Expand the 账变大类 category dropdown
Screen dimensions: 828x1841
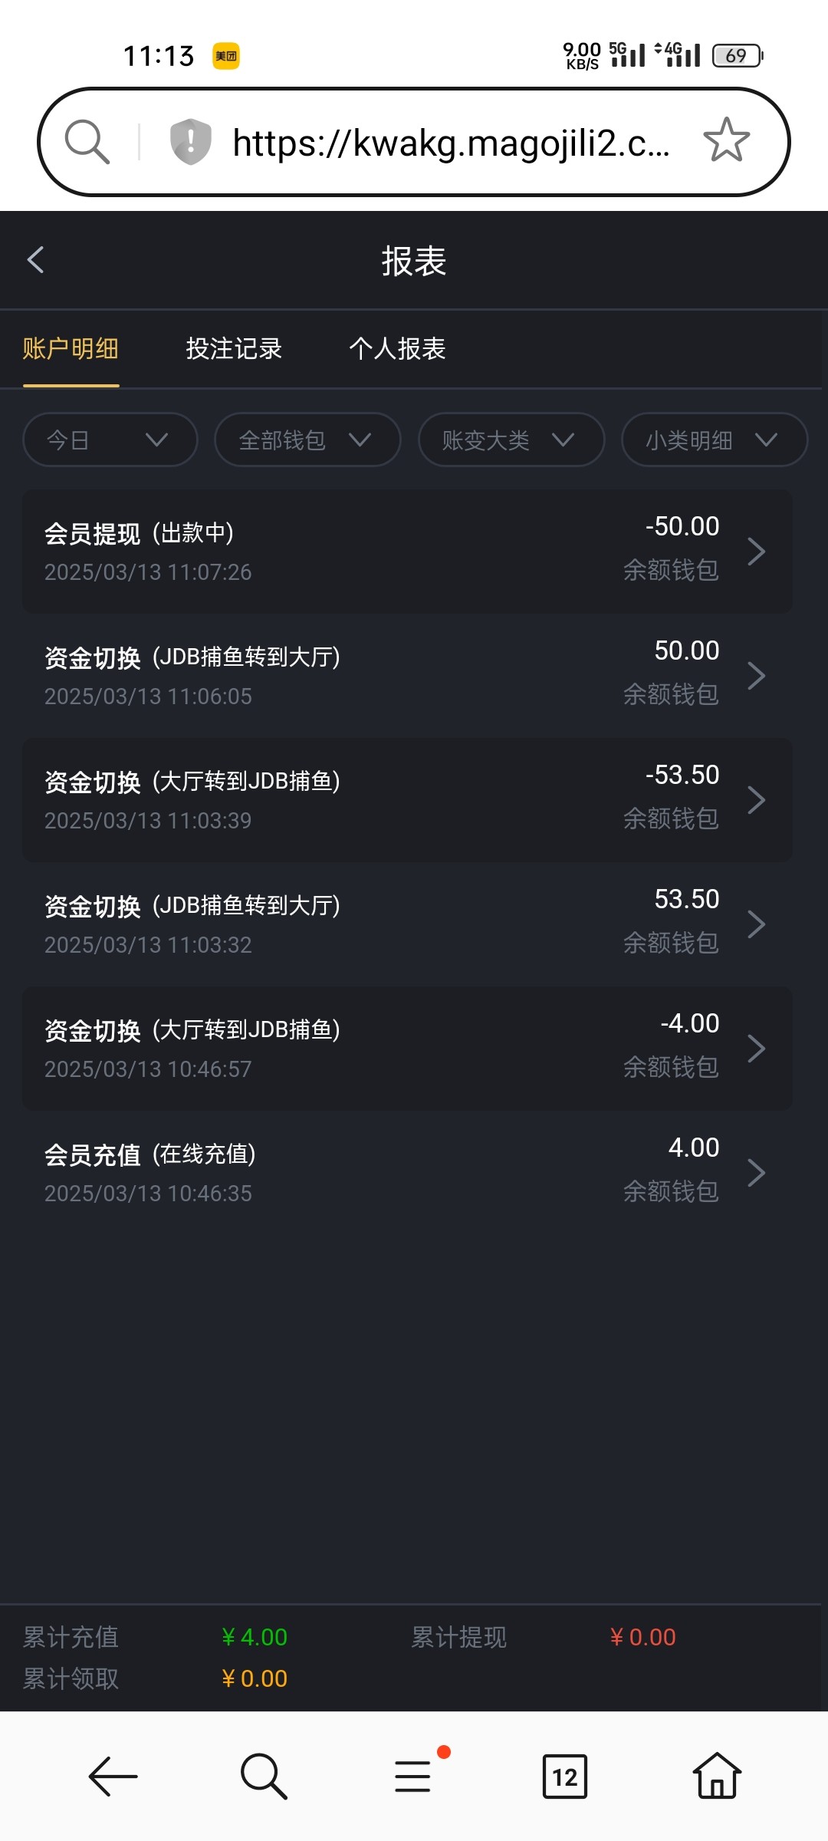(511, 440)
